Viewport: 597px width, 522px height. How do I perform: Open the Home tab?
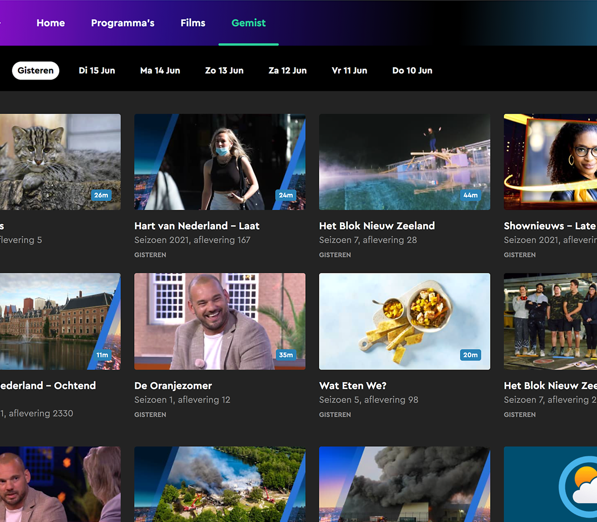[x=51, y=23]
